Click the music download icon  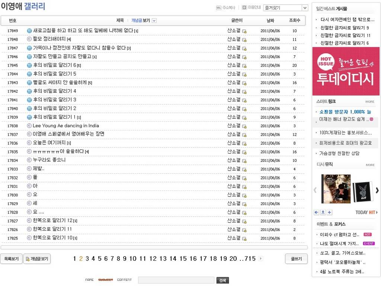pos(323,212)
